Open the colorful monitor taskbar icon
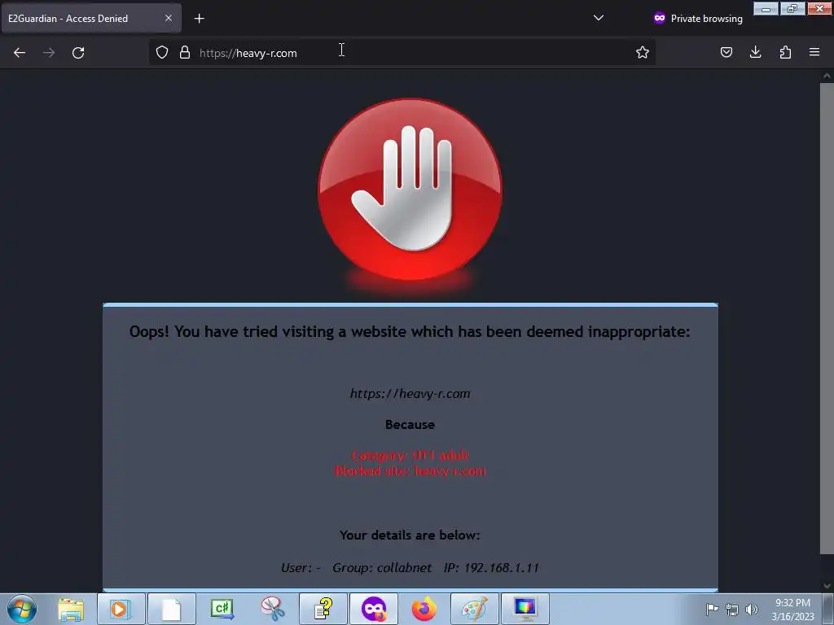 [x=525, y=609]
